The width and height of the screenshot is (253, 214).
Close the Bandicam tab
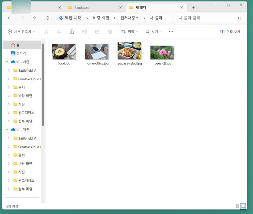121,7
